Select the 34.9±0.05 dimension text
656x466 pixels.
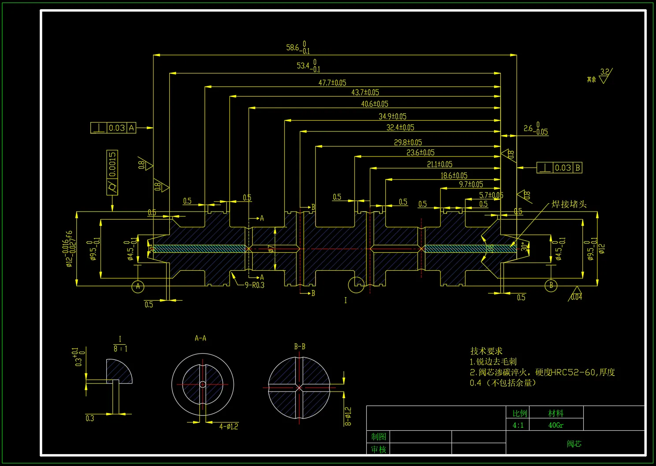click(x=392, y=116)
